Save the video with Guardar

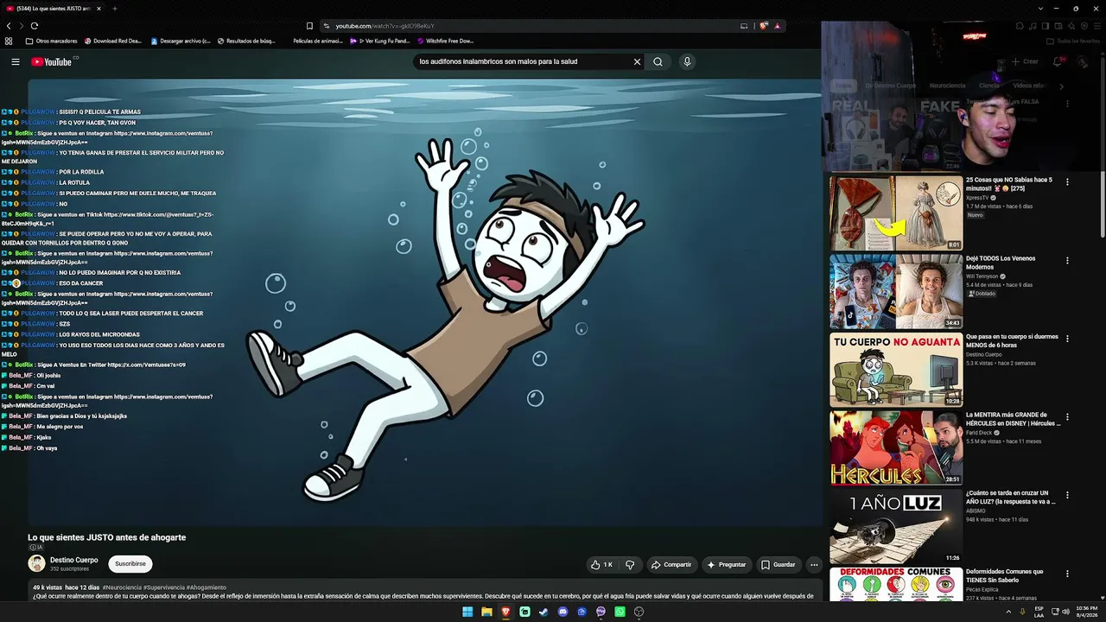tap(778, 565)
